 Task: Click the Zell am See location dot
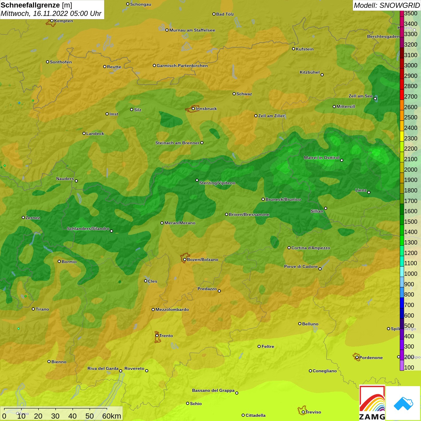(375, 99)
